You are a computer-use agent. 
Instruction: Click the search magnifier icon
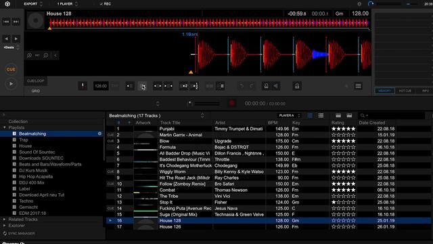point(363,115)
